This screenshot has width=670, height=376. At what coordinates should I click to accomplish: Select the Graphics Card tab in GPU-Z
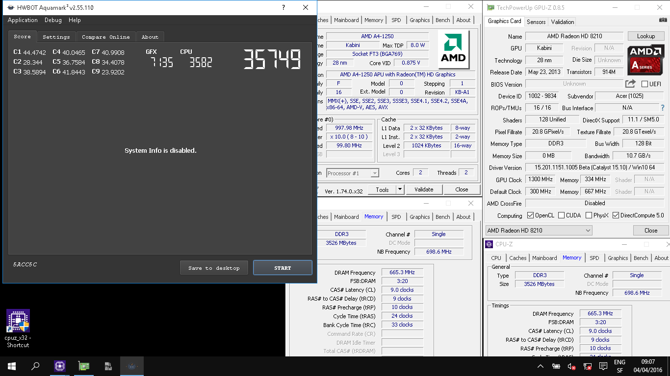pos(504,21)
